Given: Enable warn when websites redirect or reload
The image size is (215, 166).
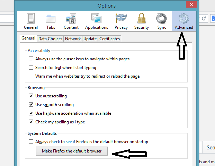Looking at the screenshot, I should 31,76.
